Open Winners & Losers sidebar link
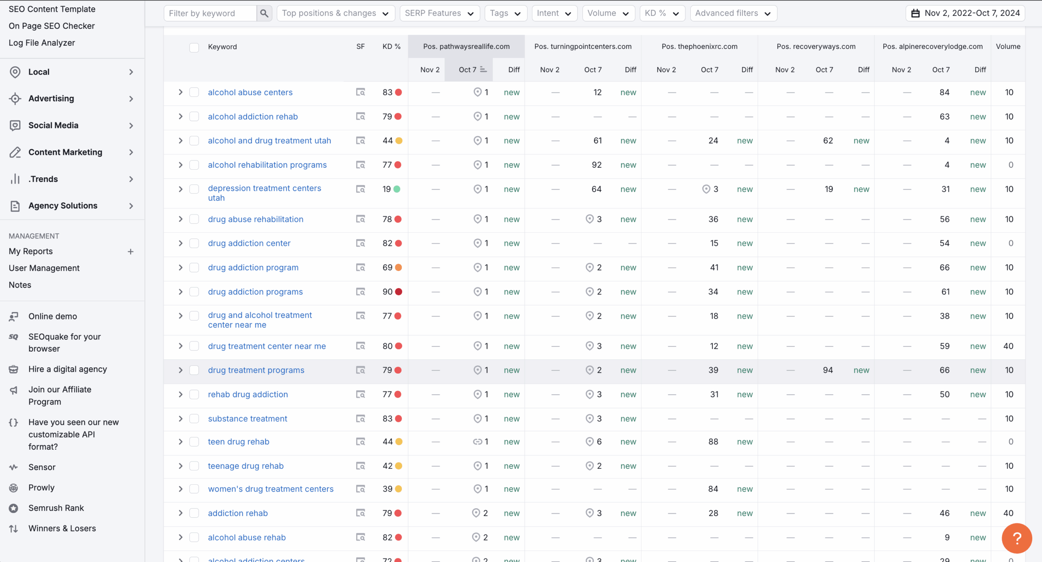 click(62, 528)
